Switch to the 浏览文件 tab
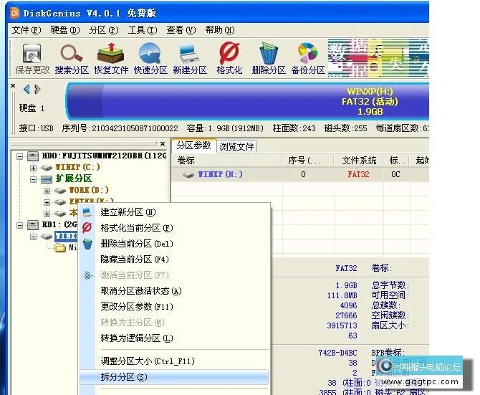 pos(236,147)
